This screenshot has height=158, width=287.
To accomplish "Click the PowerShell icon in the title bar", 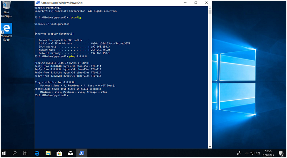I will [38, 3].
